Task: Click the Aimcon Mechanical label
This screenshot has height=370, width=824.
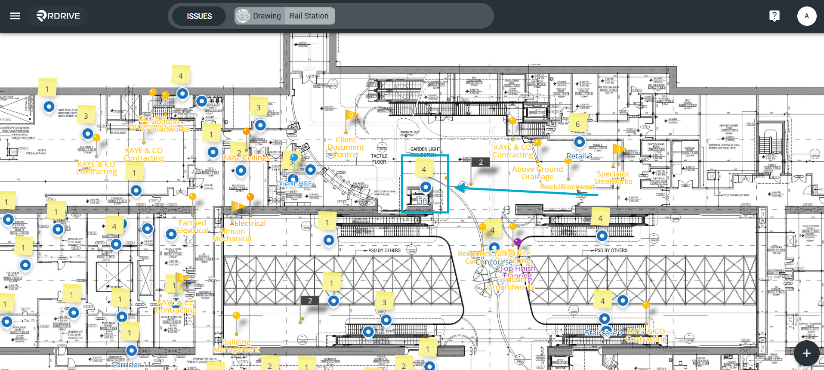Action: [x=232, y=235]
